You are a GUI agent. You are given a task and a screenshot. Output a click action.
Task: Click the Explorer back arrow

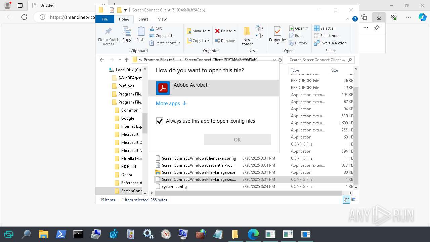pyautogui.click(x=102, y=60)
